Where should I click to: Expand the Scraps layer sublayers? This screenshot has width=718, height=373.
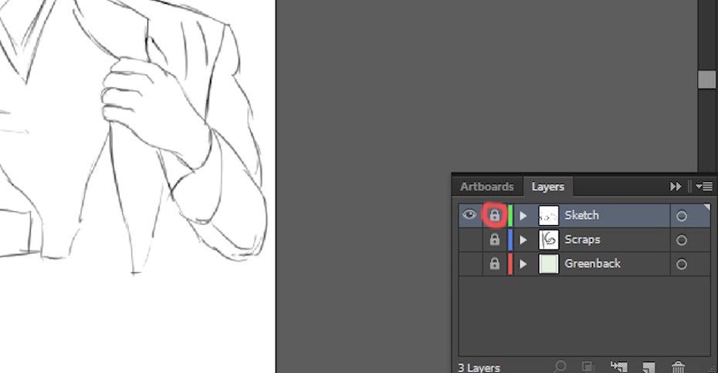[x=523, y=240]
